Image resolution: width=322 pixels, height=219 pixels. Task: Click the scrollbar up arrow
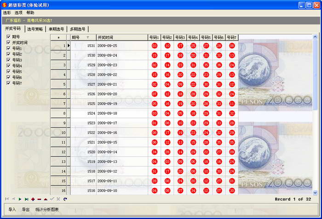(x=315, y=37)
